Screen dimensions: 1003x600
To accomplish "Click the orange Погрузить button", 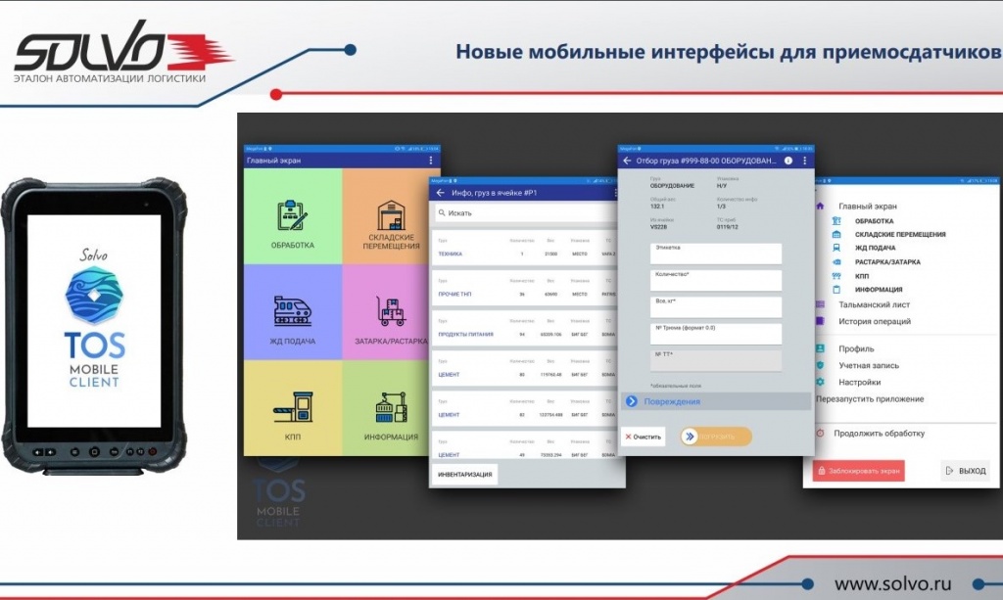I will pos(716,437).
